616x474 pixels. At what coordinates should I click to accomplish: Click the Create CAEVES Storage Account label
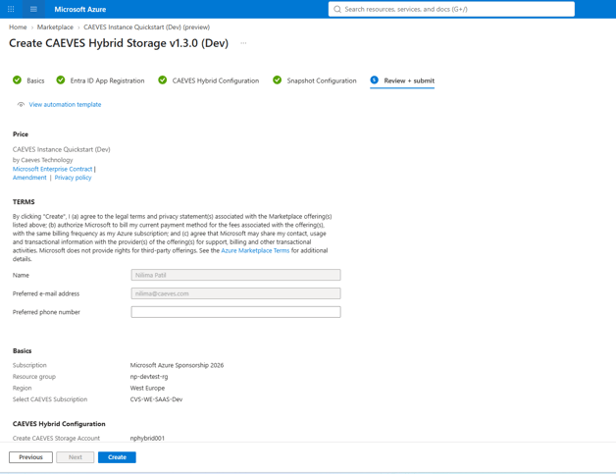point(56,439)
